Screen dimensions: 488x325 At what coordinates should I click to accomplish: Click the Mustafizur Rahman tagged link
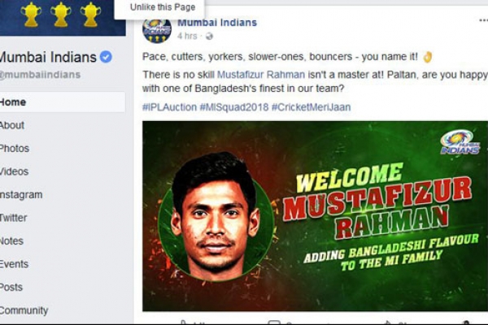261,75
